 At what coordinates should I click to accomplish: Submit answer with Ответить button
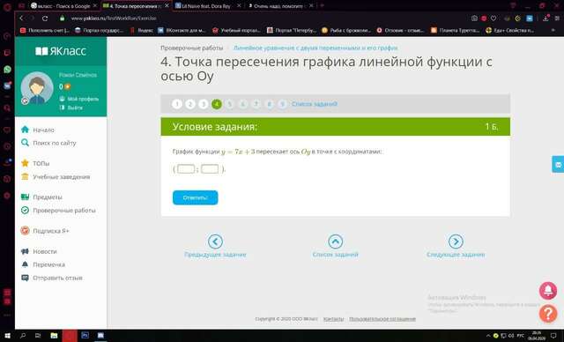pyautogui.click(x=195, y=197)
